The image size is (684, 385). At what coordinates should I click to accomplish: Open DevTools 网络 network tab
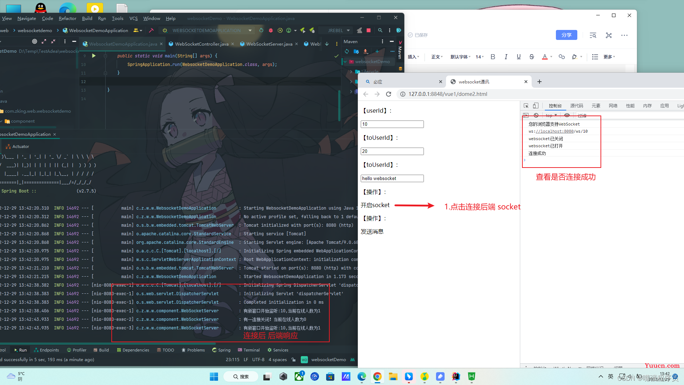pyautogui.click(x=613, y=106)
